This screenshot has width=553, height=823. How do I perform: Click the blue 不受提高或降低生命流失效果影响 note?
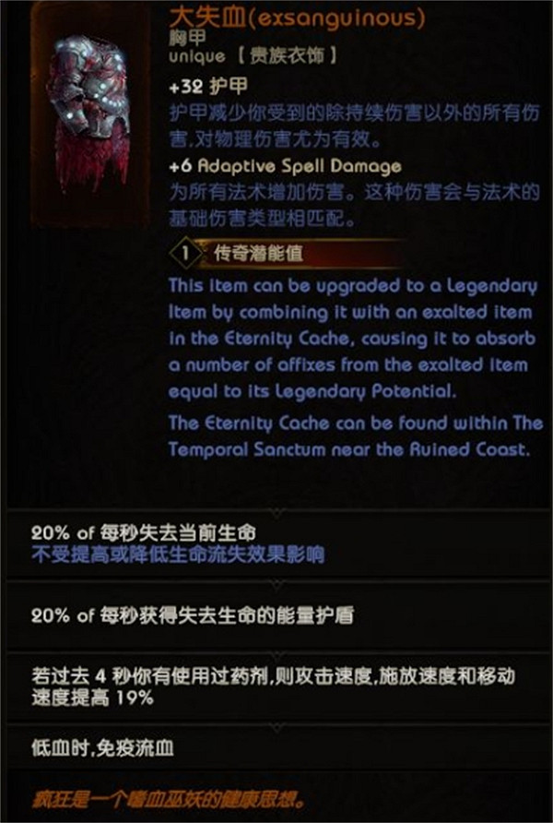178,555
